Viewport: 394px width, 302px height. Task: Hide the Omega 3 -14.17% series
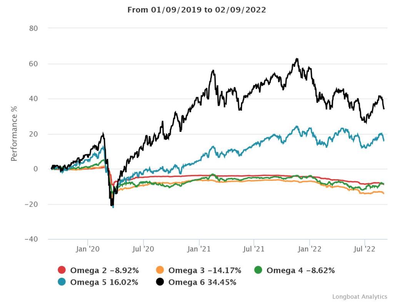click(205, 270)
